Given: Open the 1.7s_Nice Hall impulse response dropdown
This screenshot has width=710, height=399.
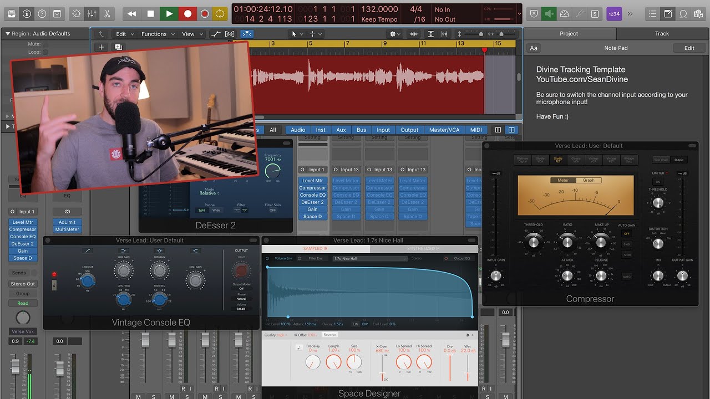Looking at the screenshot, I should coord(369,258).
